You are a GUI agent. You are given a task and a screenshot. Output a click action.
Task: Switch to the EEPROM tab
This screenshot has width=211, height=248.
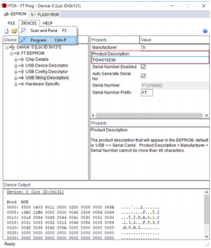pos(15,14)
